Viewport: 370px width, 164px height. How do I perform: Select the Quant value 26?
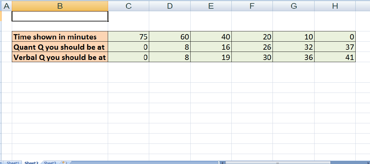coord(252,47)
